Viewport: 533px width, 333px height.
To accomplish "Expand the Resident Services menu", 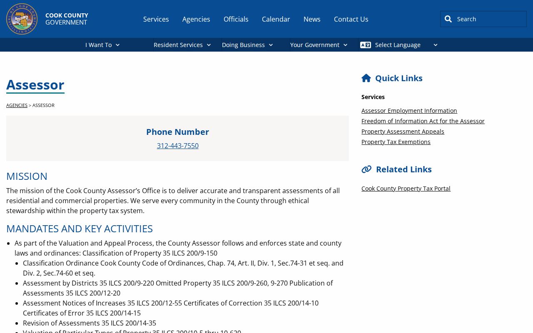I will tap(182, 45).
